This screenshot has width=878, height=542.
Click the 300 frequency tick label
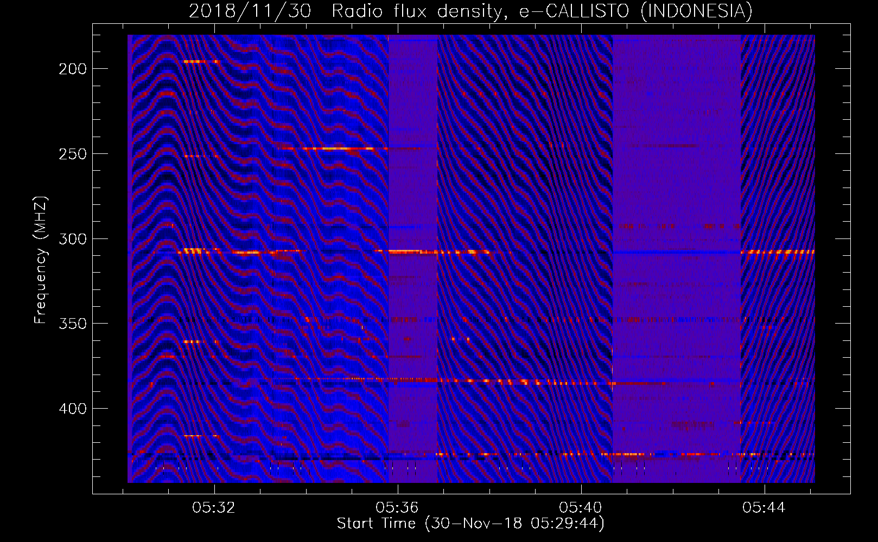(73, 239)
